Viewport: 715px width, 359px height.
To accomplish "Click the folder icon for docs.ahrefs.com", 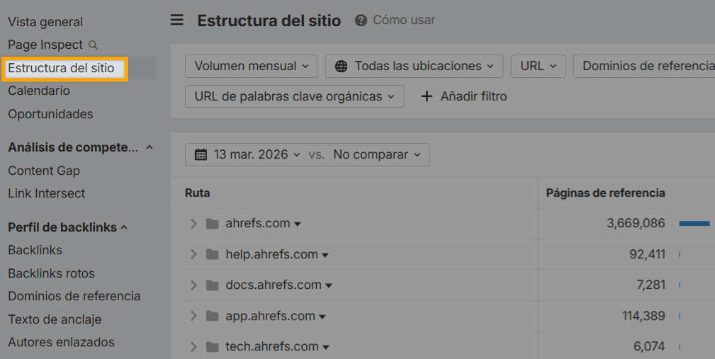I will click(x=212, y=285).
